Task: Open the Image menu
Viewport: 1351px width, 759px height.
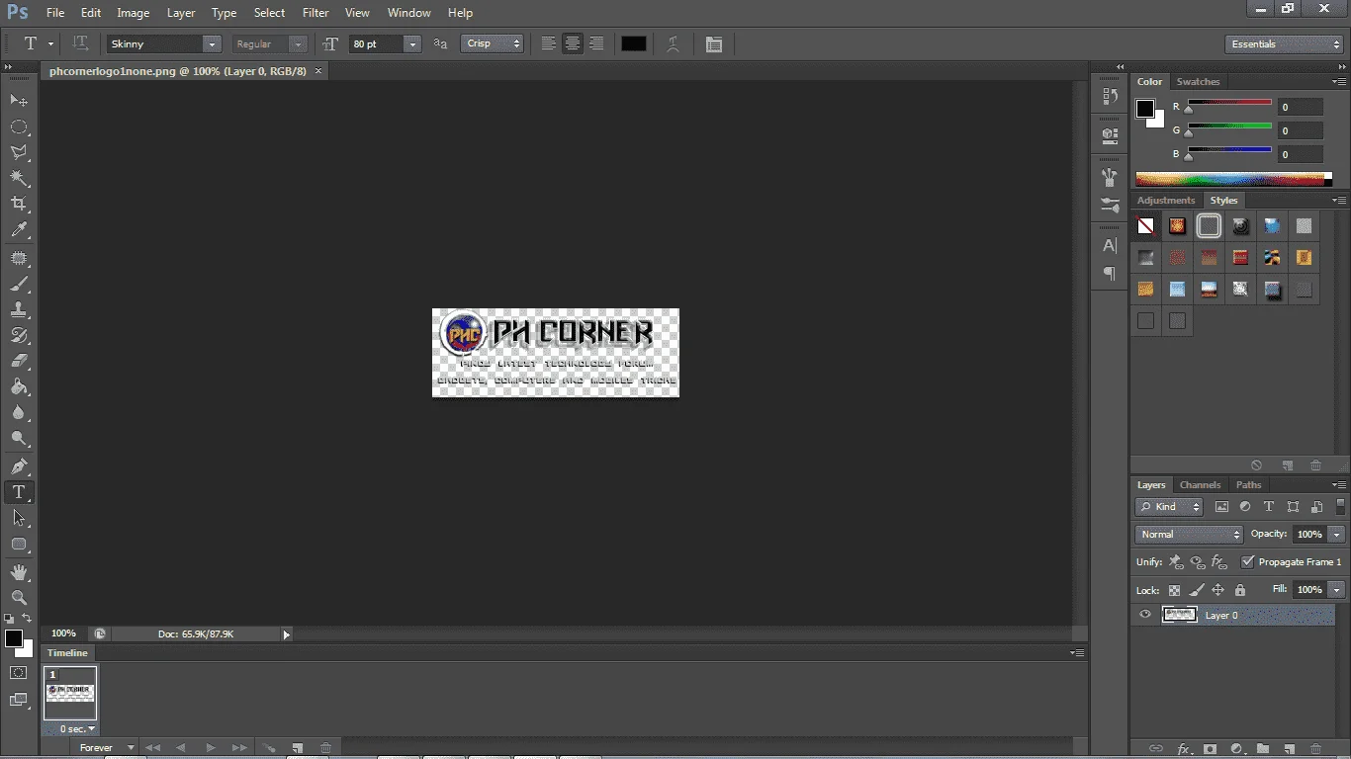Action: click(x=134, y=13)
